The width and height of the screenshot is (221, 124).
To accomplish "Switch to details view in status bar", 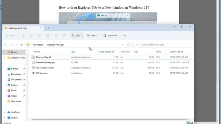I will click(x=188, y=123).
